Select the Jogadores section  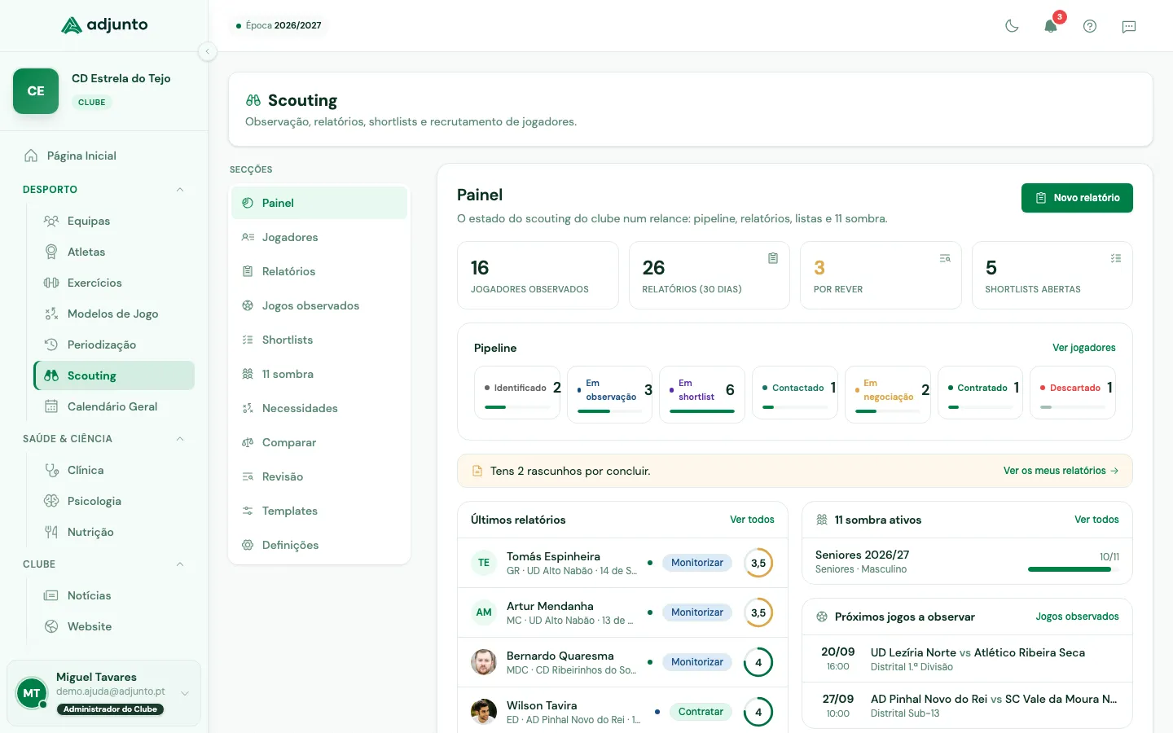coord(319,237)
